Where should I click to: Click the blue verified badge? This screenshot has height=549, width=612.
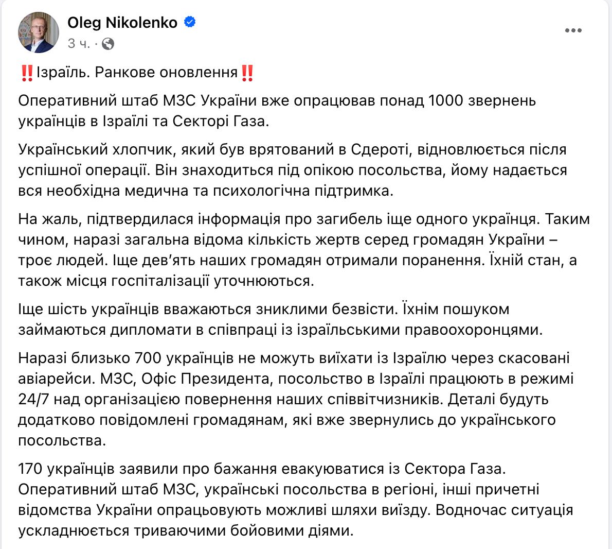point(189,23)
